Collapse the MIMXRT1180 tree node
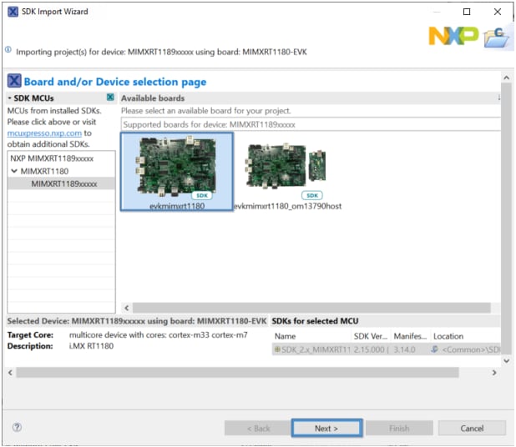Screen dimensions: 516x447 (x=14, y=170)
